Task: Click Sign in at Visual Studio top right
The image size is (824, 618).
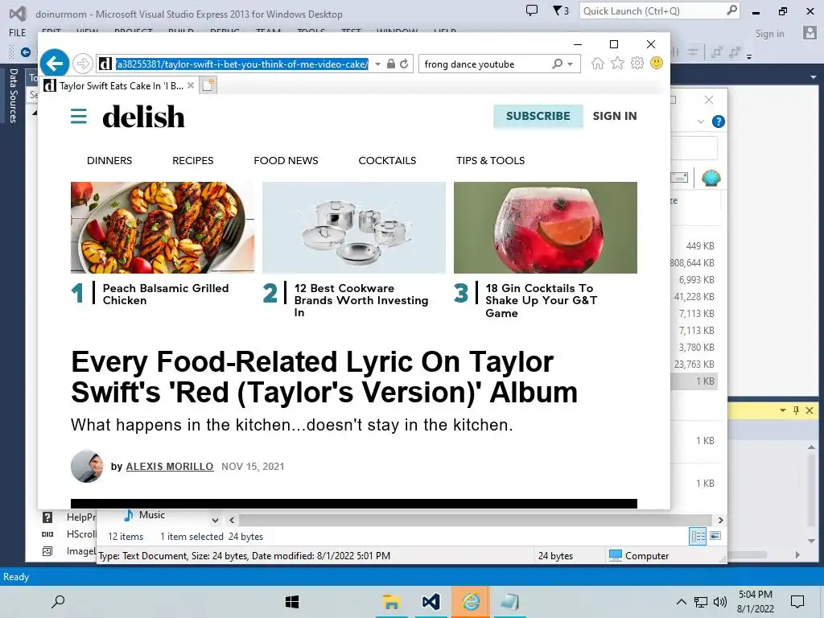Action: 769,34
